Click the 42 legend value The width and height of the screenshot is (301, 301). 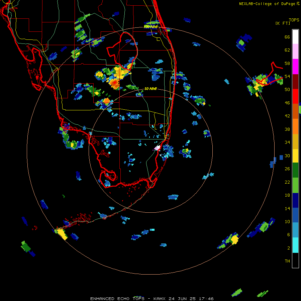pyautogui.click(x=287, y=116)
